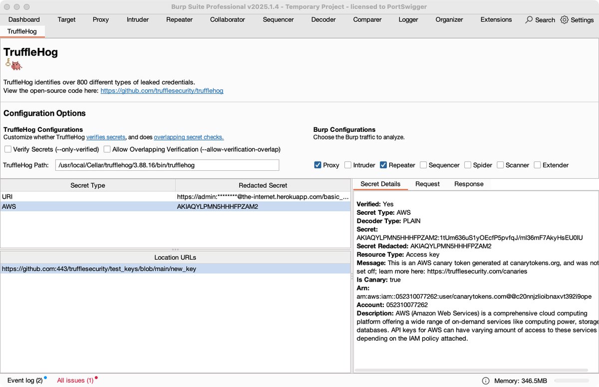This screenshot has height=387, width=599.
Task: Enable the Scanner traffic checkbox
Action: click(x=500, y=165)
